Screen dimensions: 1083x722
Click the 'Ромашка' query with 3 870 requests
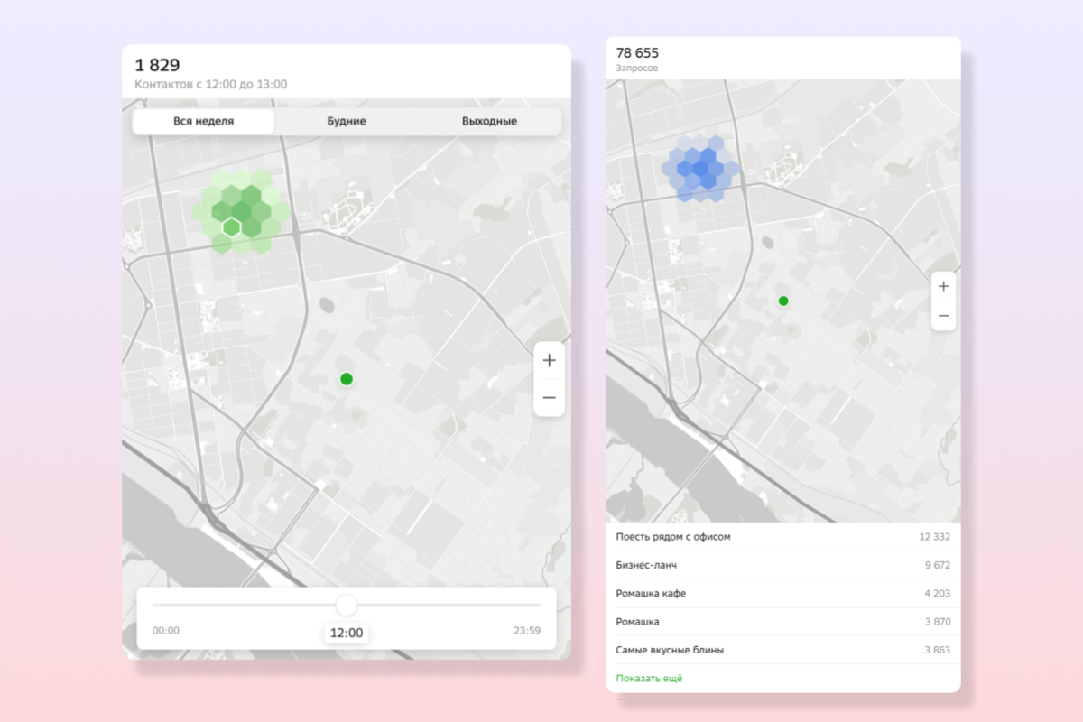pyautogui.click(x=782, y=622)
